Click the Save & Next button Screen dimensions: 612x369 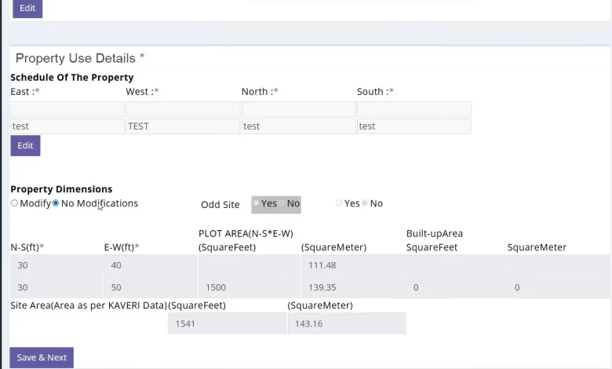pyautogui.click(x=42, y=357)
